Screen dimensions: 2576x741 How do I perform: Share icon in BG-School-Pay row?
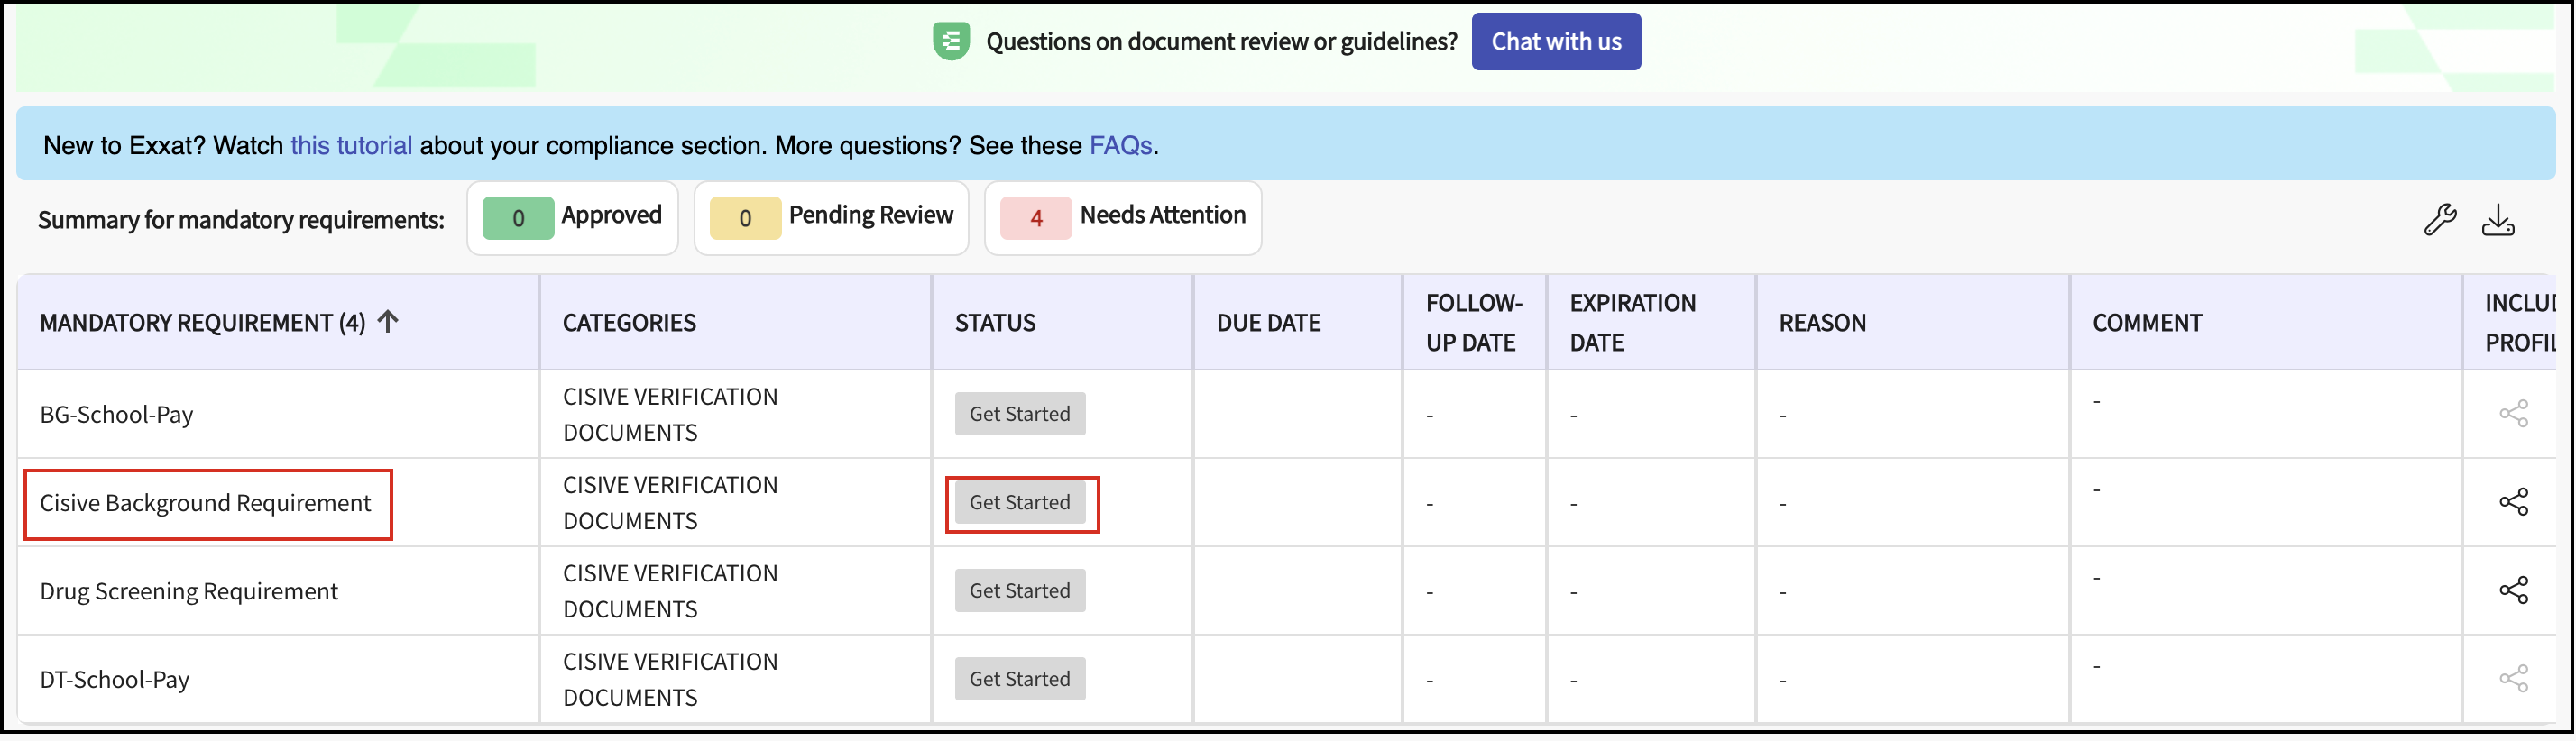tap(2513, 413)
